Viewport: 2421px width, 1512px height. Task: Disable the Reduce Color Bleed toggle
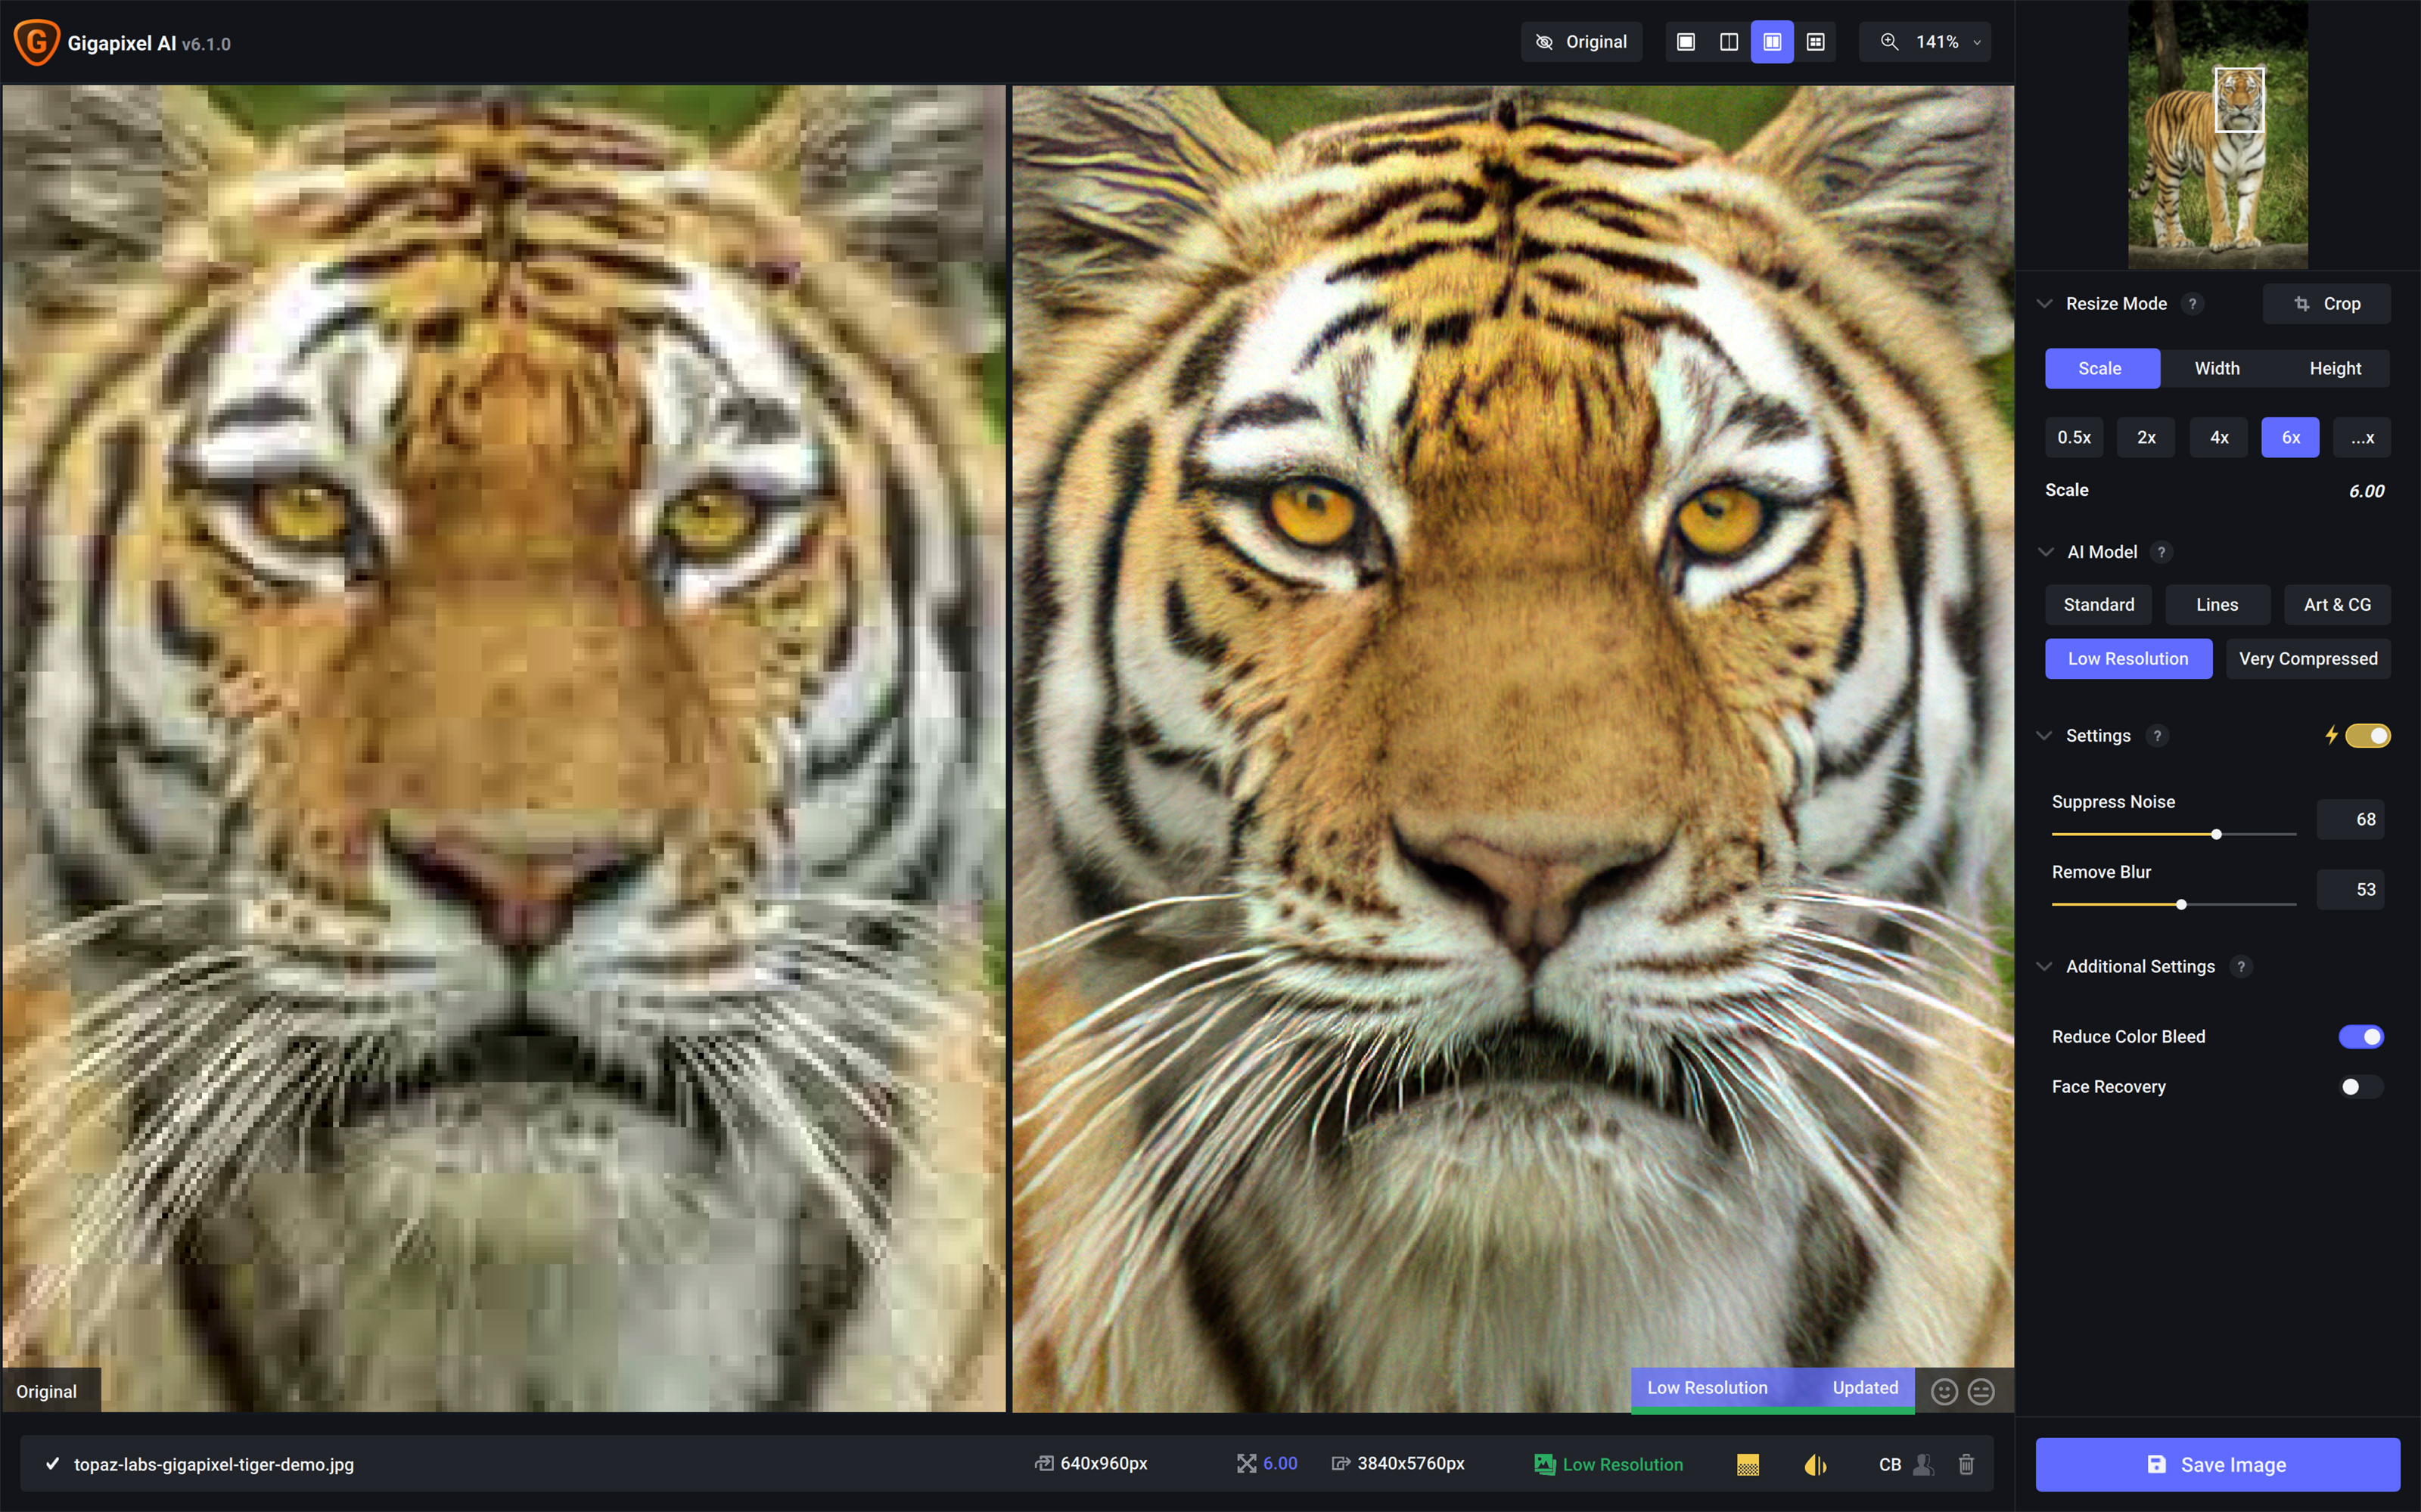pos(2364,1036)
